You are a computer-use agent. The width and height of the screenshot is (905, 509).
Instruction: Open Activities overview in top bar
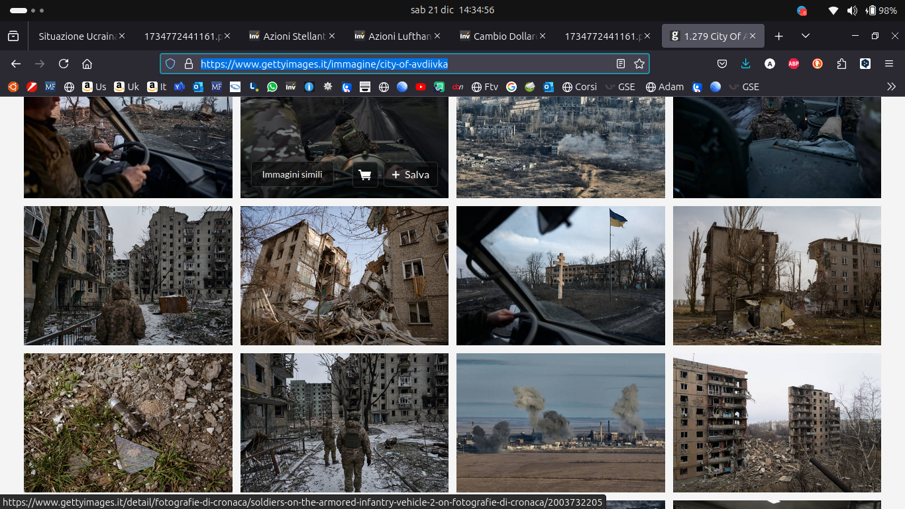[27, 11]
